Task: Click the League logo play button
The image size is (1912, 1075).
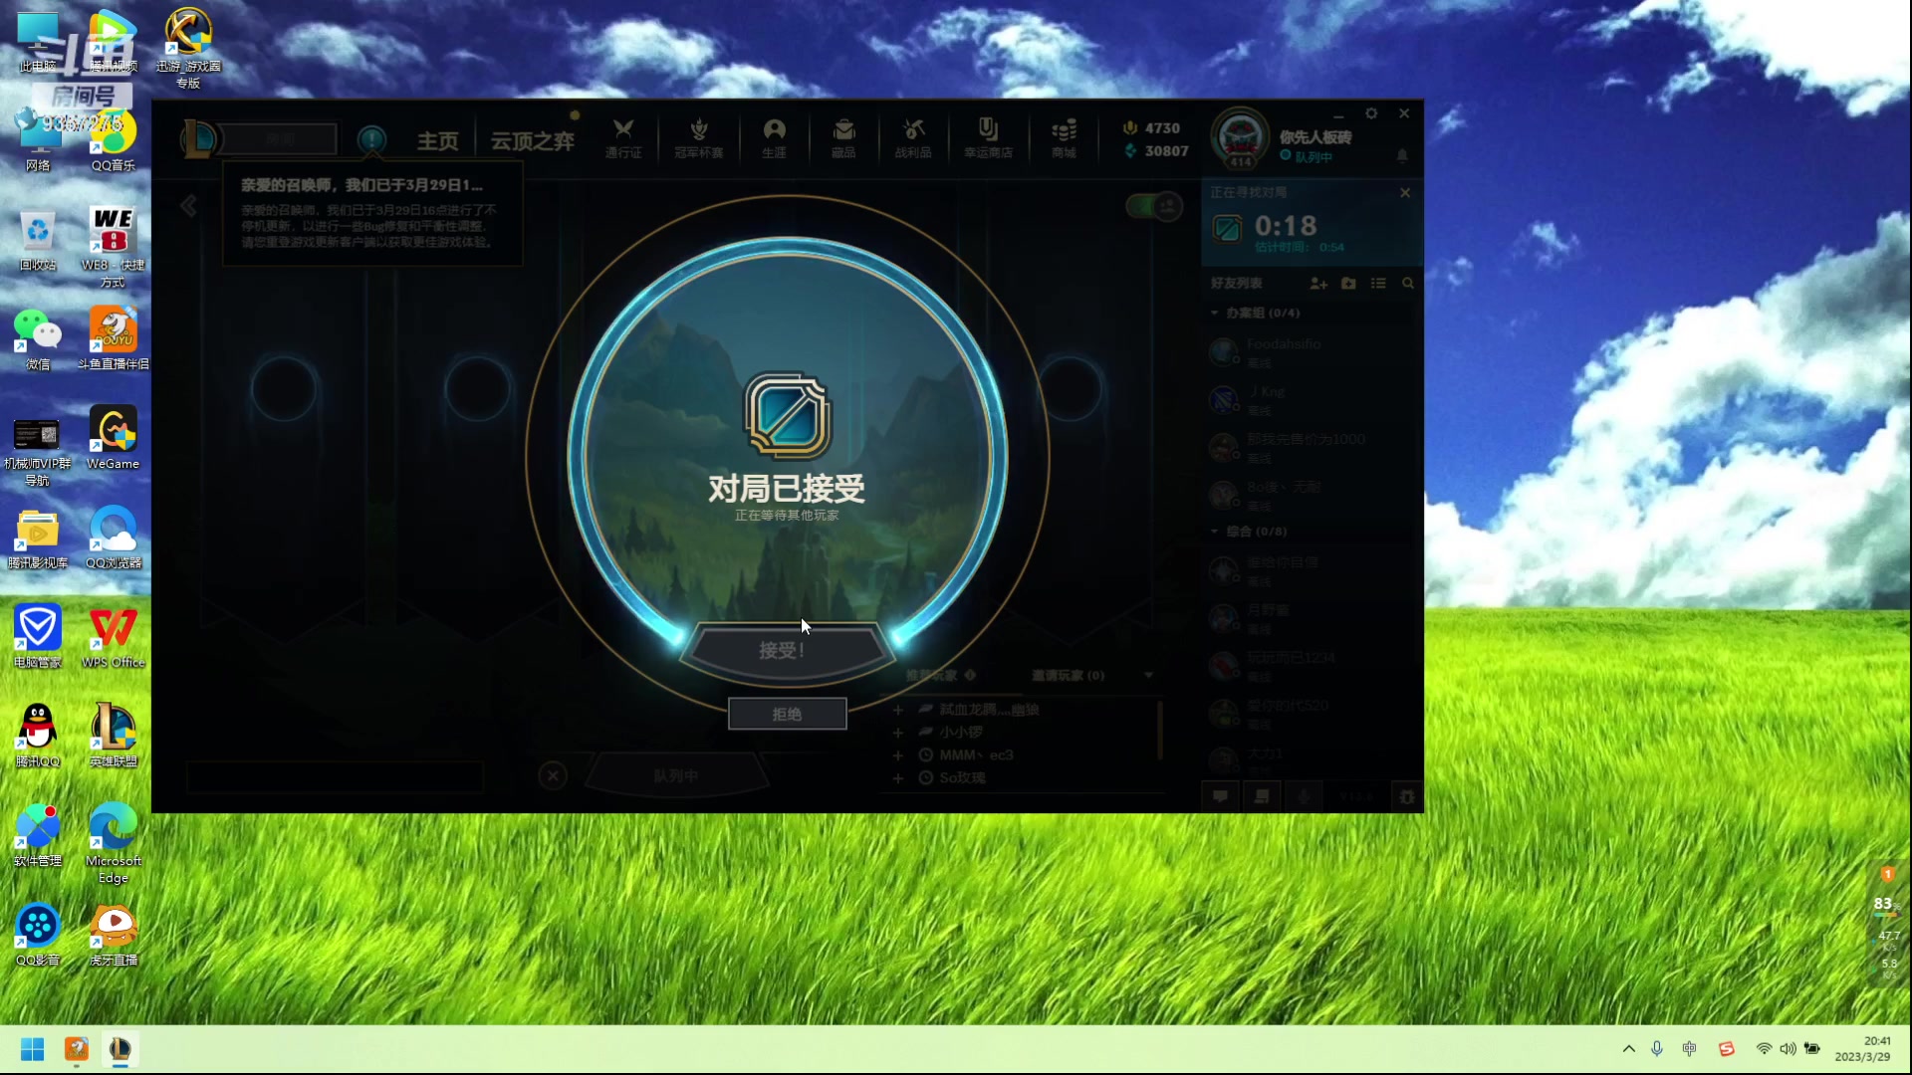Action: 199,139
